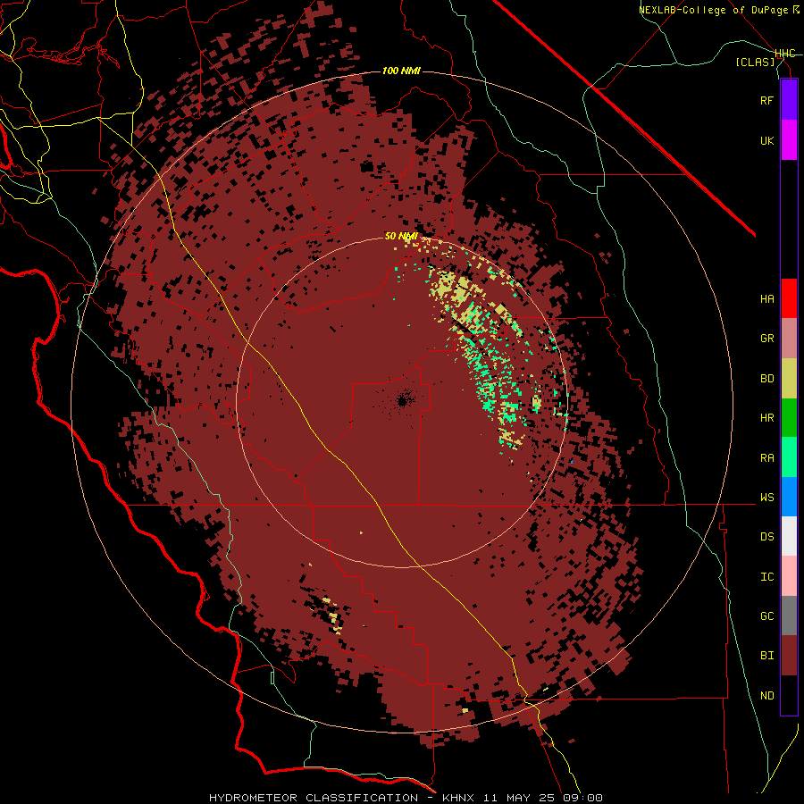The width and height of the screenshot is (804, 804).
Task: Click the GC legend label
Action: [767, 616]
